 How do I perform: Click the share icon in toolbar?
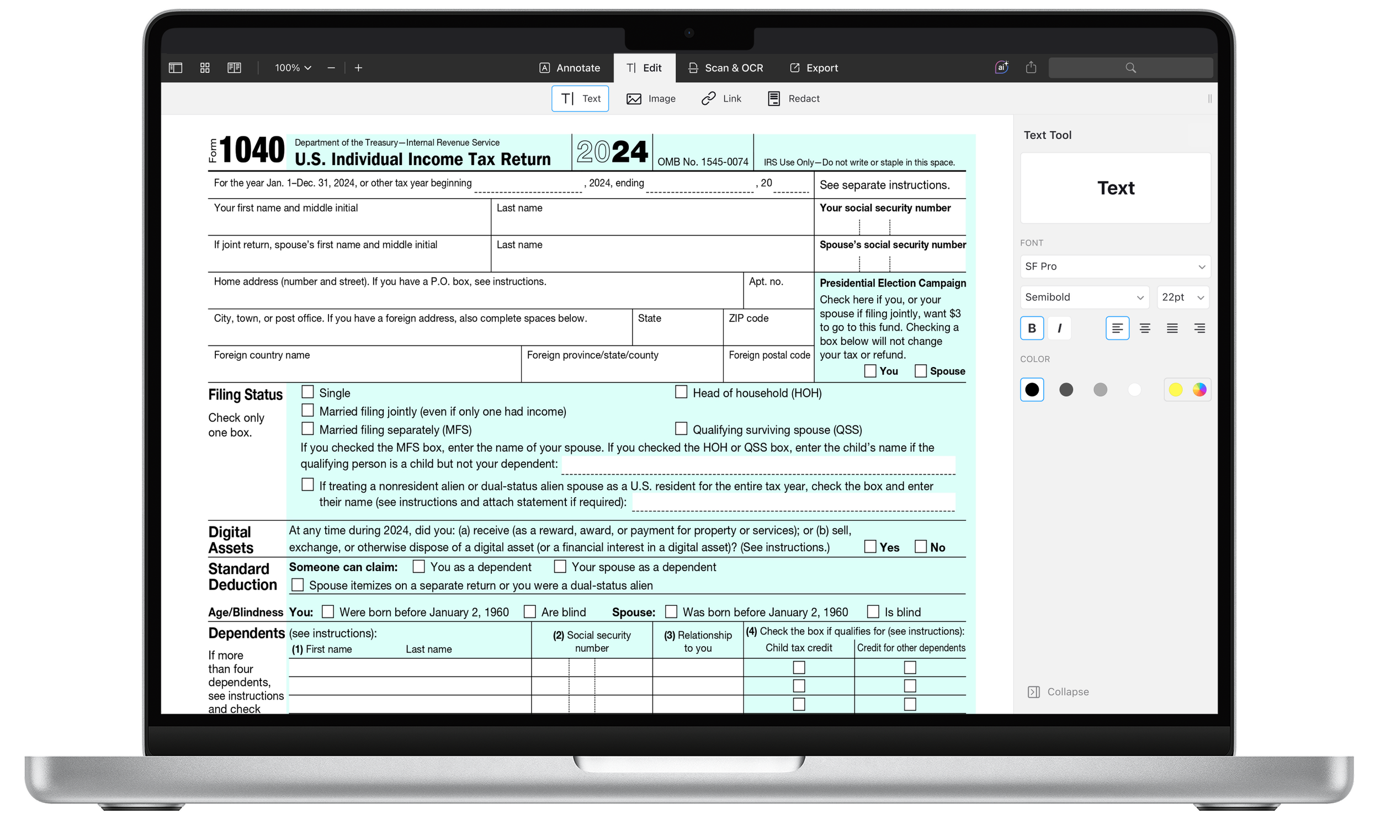pyautogui.click(x=1031, y=67)
